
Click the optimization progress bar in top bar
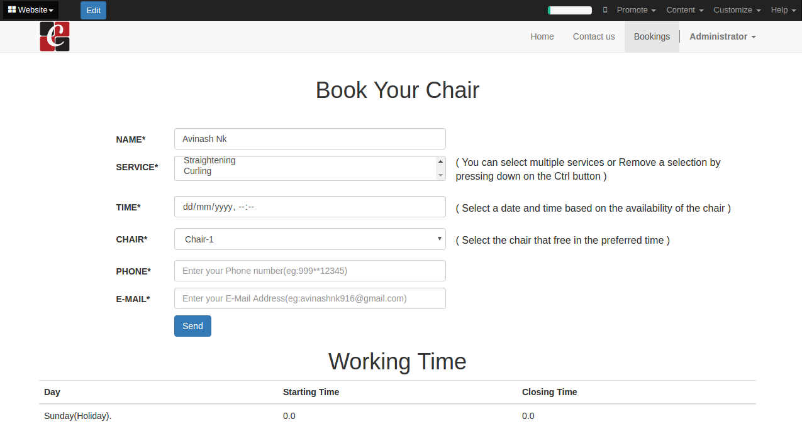click(570, 10)
